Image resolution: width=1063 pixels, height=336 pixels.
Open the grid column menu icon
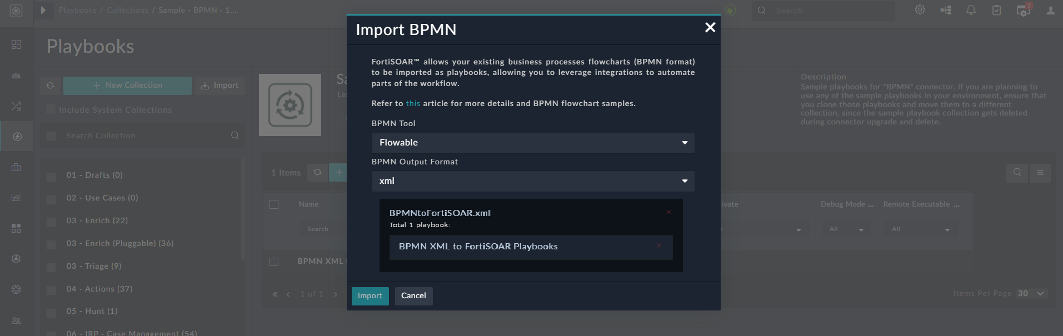[1040, 173]
